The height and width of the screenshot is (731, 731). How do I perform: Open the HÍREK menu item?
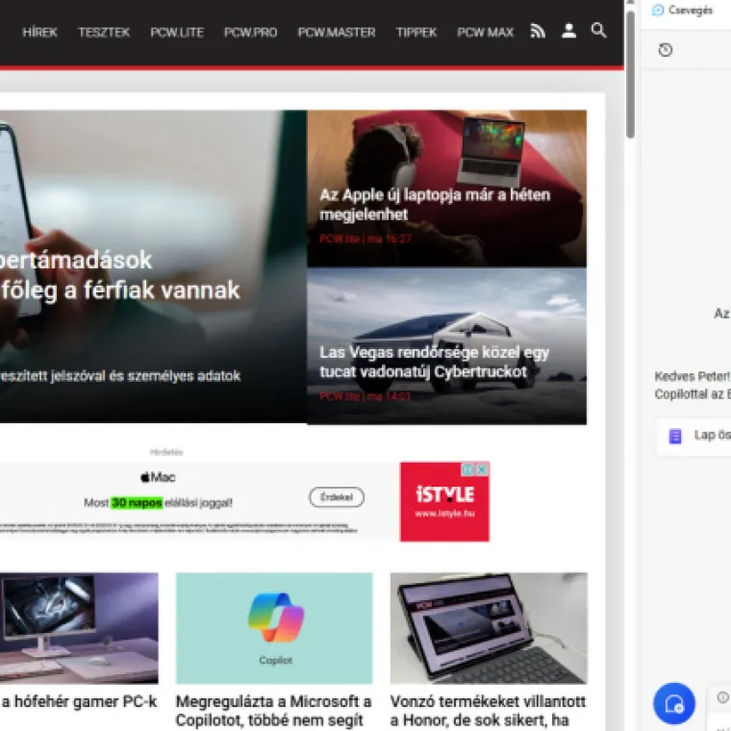click(x=39, y=32)
